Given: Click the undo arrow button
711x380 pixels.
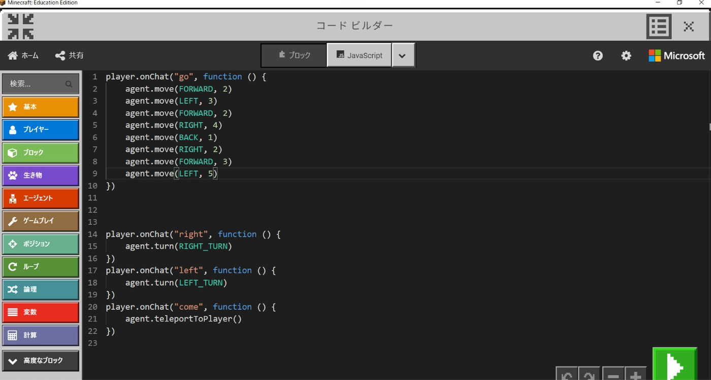Looking at the screenshot, I should click(x=567, y=374).
